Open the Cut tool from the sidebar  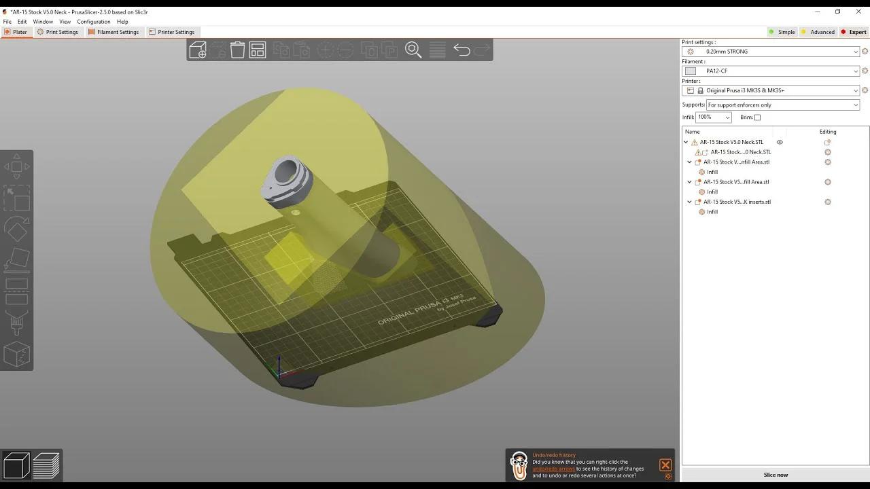pos(17,289)
